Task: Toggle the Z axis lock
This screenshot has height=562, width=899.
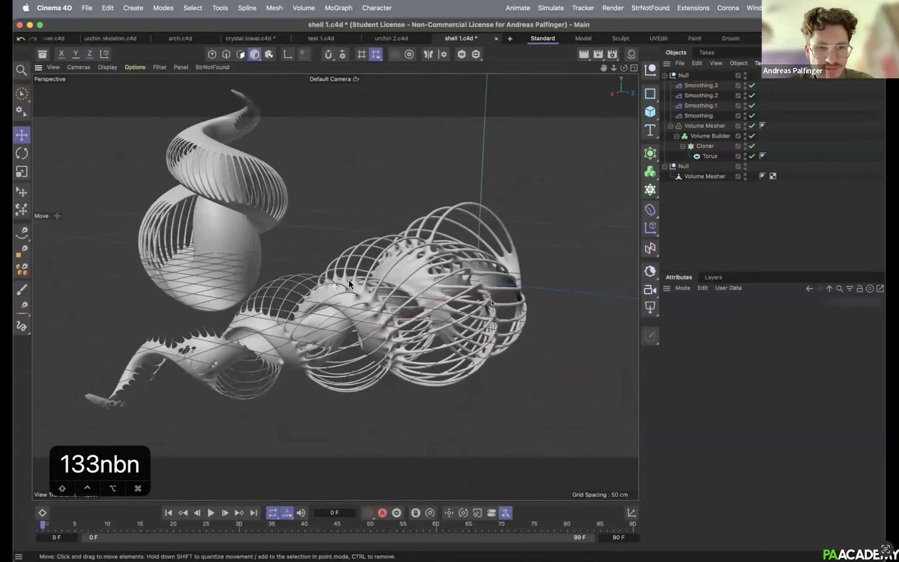Action: click(x=90, y=54)
